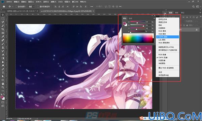Screen dimensions: 202x121
Task: Click the Home icon in options bar
Action: (4, 7)
